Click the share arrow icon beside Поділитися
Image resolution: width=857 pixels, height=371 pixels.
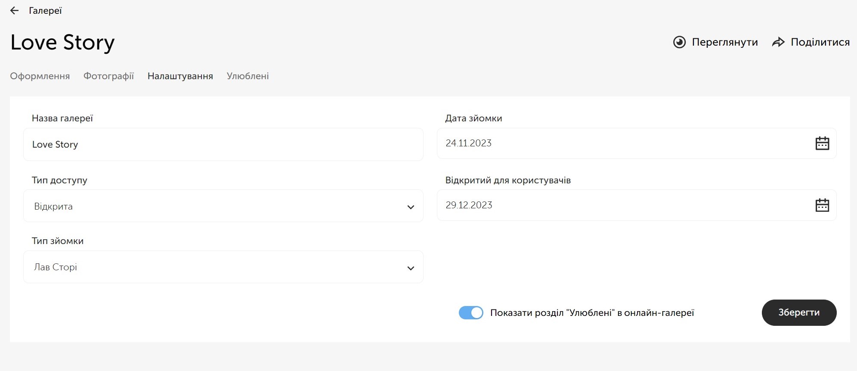tap(778, 42)
